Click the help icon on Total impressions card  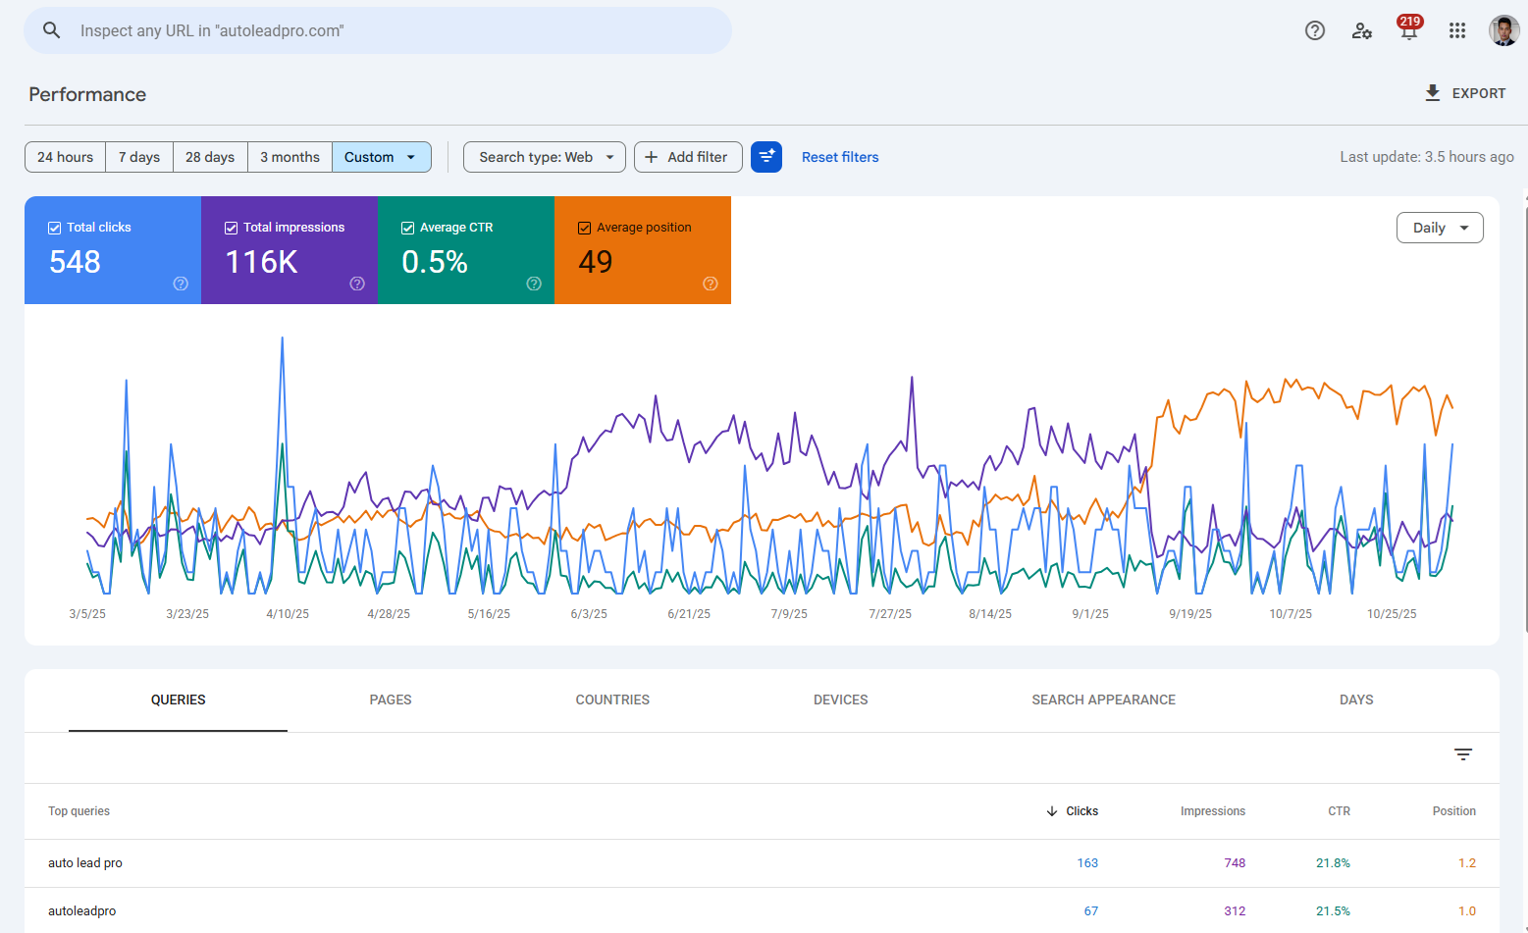click(x=357, y=284)
